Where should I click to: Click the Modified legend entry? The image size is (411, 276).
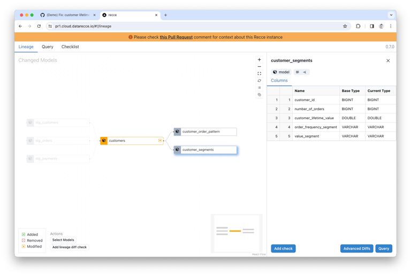32,247
